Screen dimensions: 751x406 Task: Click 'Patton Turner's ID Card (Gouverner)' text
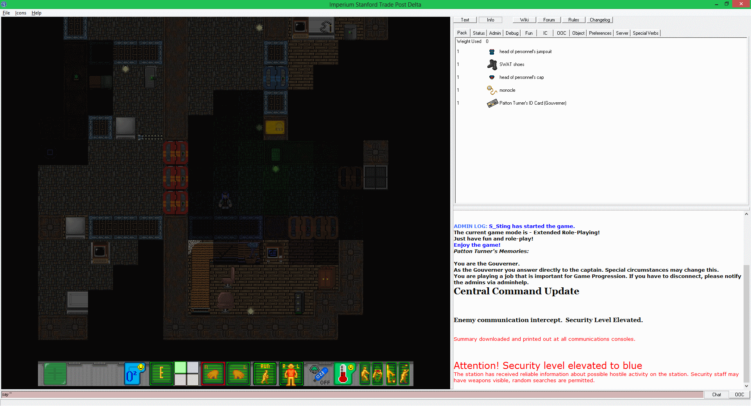click(533, 103)
